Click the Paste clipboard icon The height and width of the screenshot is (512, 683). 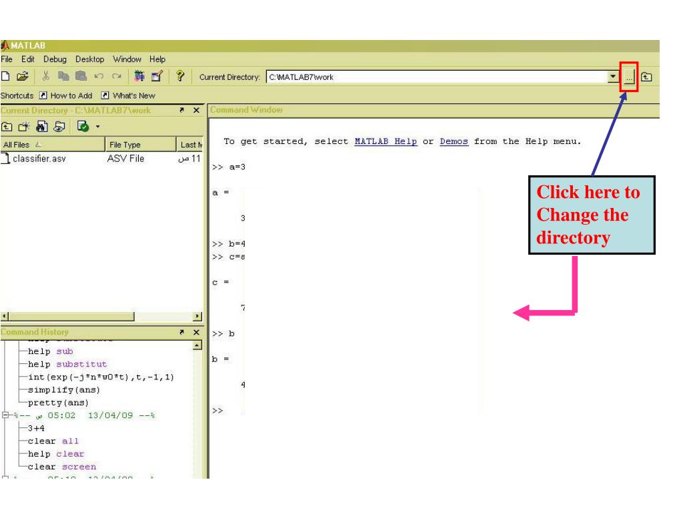click(81, 77)
